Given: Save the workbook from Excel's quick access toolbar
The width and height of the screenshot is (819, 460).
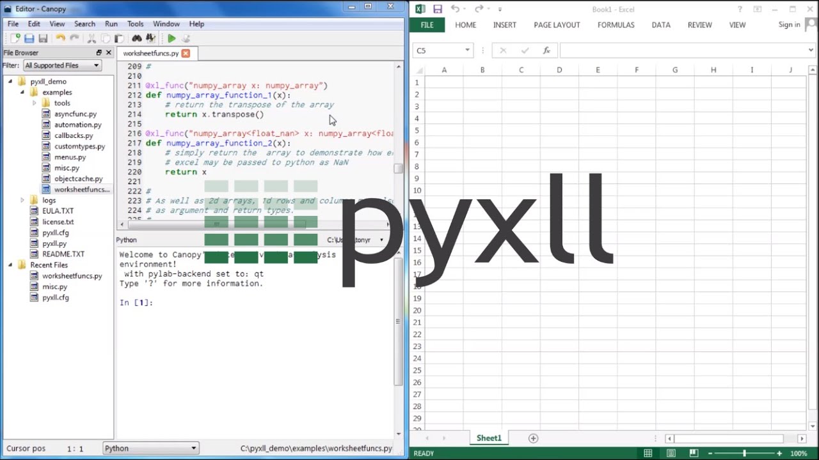Looking at the screenshot, I should (438, 9).
